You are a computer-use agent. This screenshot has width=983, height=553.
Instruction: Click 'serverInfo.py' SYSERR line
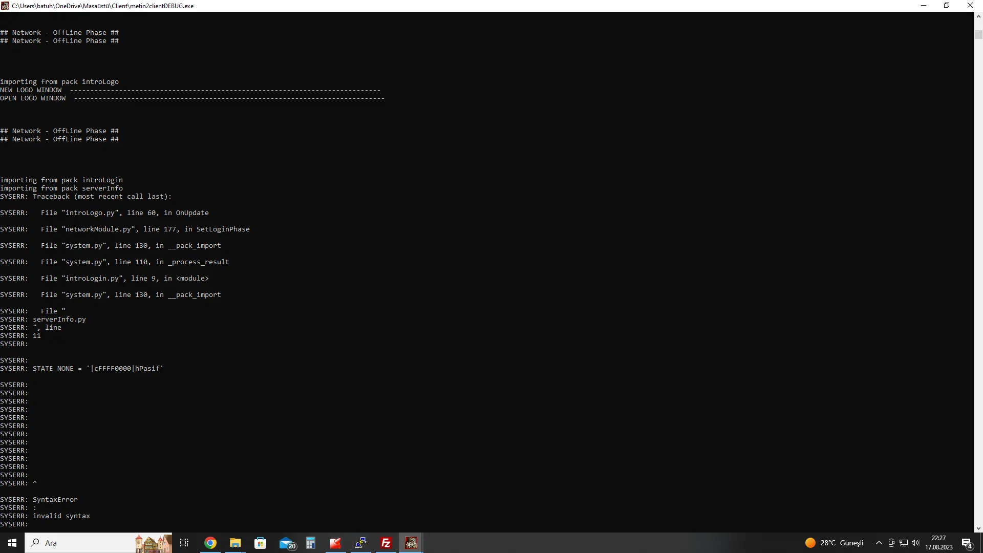(x=43, y=320)
